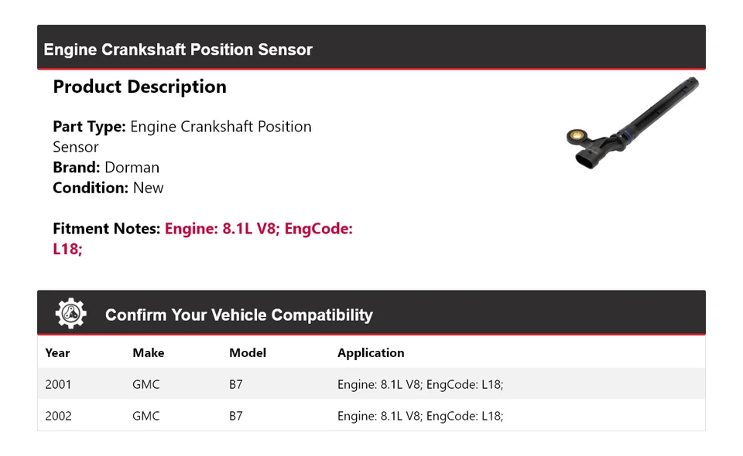Click the Application column header
This screenshot has width=743, height=456.
coord(371,352)
